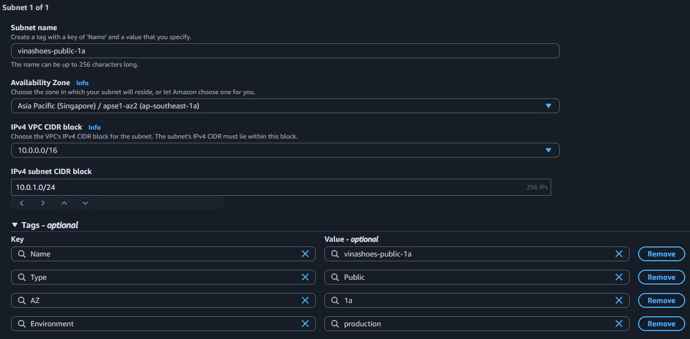The height and width of the screenshot is (339, 690).
Task: Clear the Type tag key field
Action: pyautogui.click(x=305, y=277)
